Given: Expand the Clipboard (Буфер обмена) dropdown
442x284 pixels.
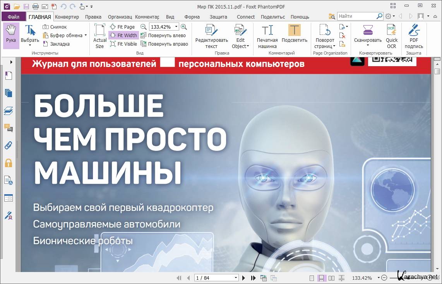Looking at the screenshot, I should tap(85, 35).
